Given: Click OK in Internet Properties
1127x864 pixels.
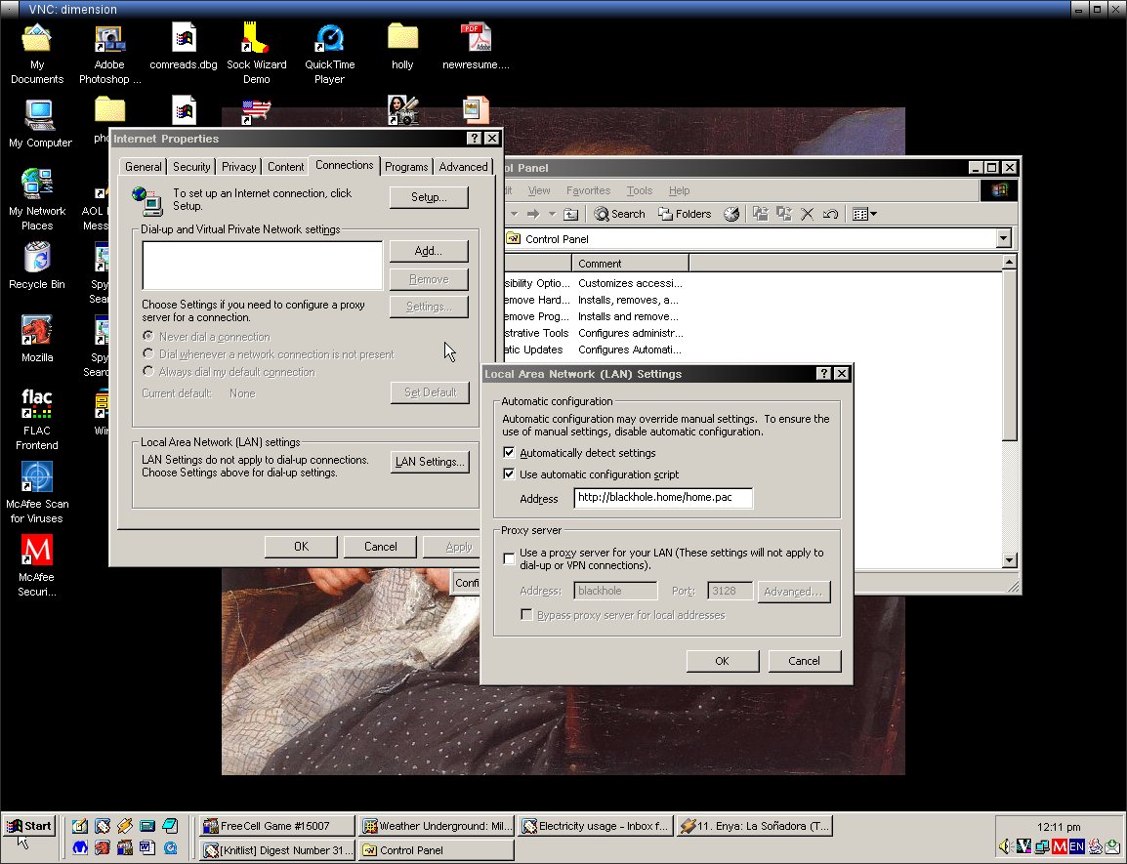Looking at the screenshot, I should [301, 547].
